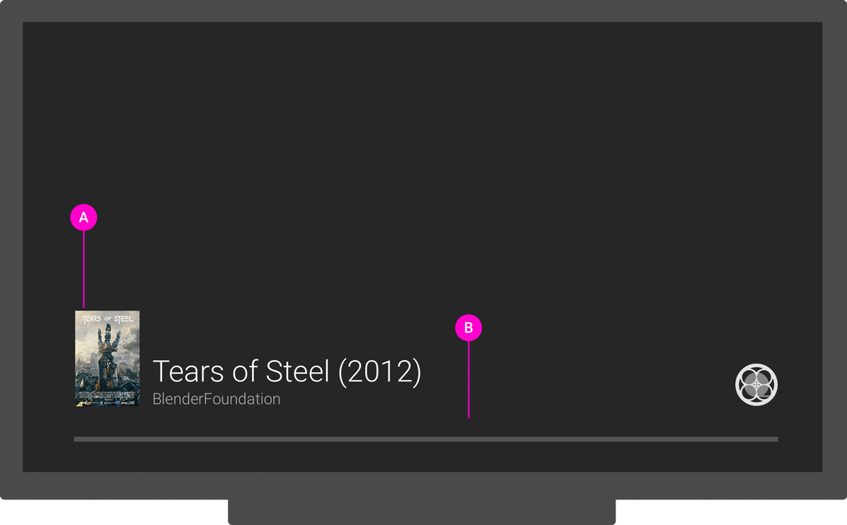
Task: Select the Tears of Steel poster thumbnail
Action: point(107,359)
